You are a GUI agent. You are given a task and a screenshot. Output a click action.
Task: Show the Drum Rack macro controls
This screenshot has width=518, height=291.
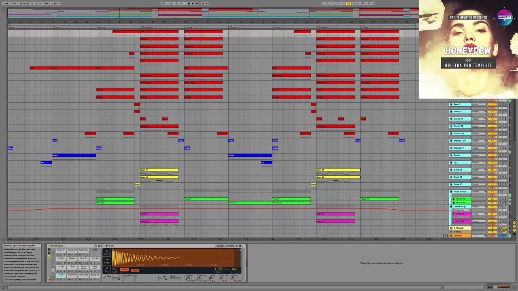[x=49, y=249]
